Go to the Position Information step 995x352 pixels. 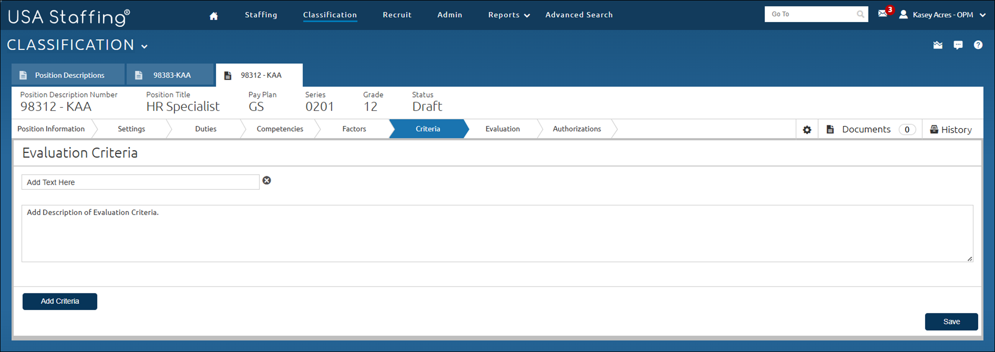[51, 129]
